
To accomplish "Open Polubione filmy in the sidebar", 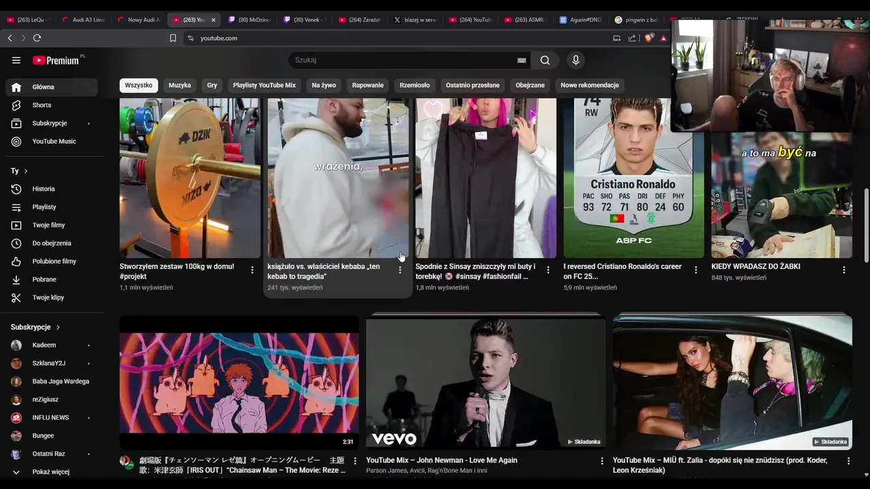I will (52, 261).
